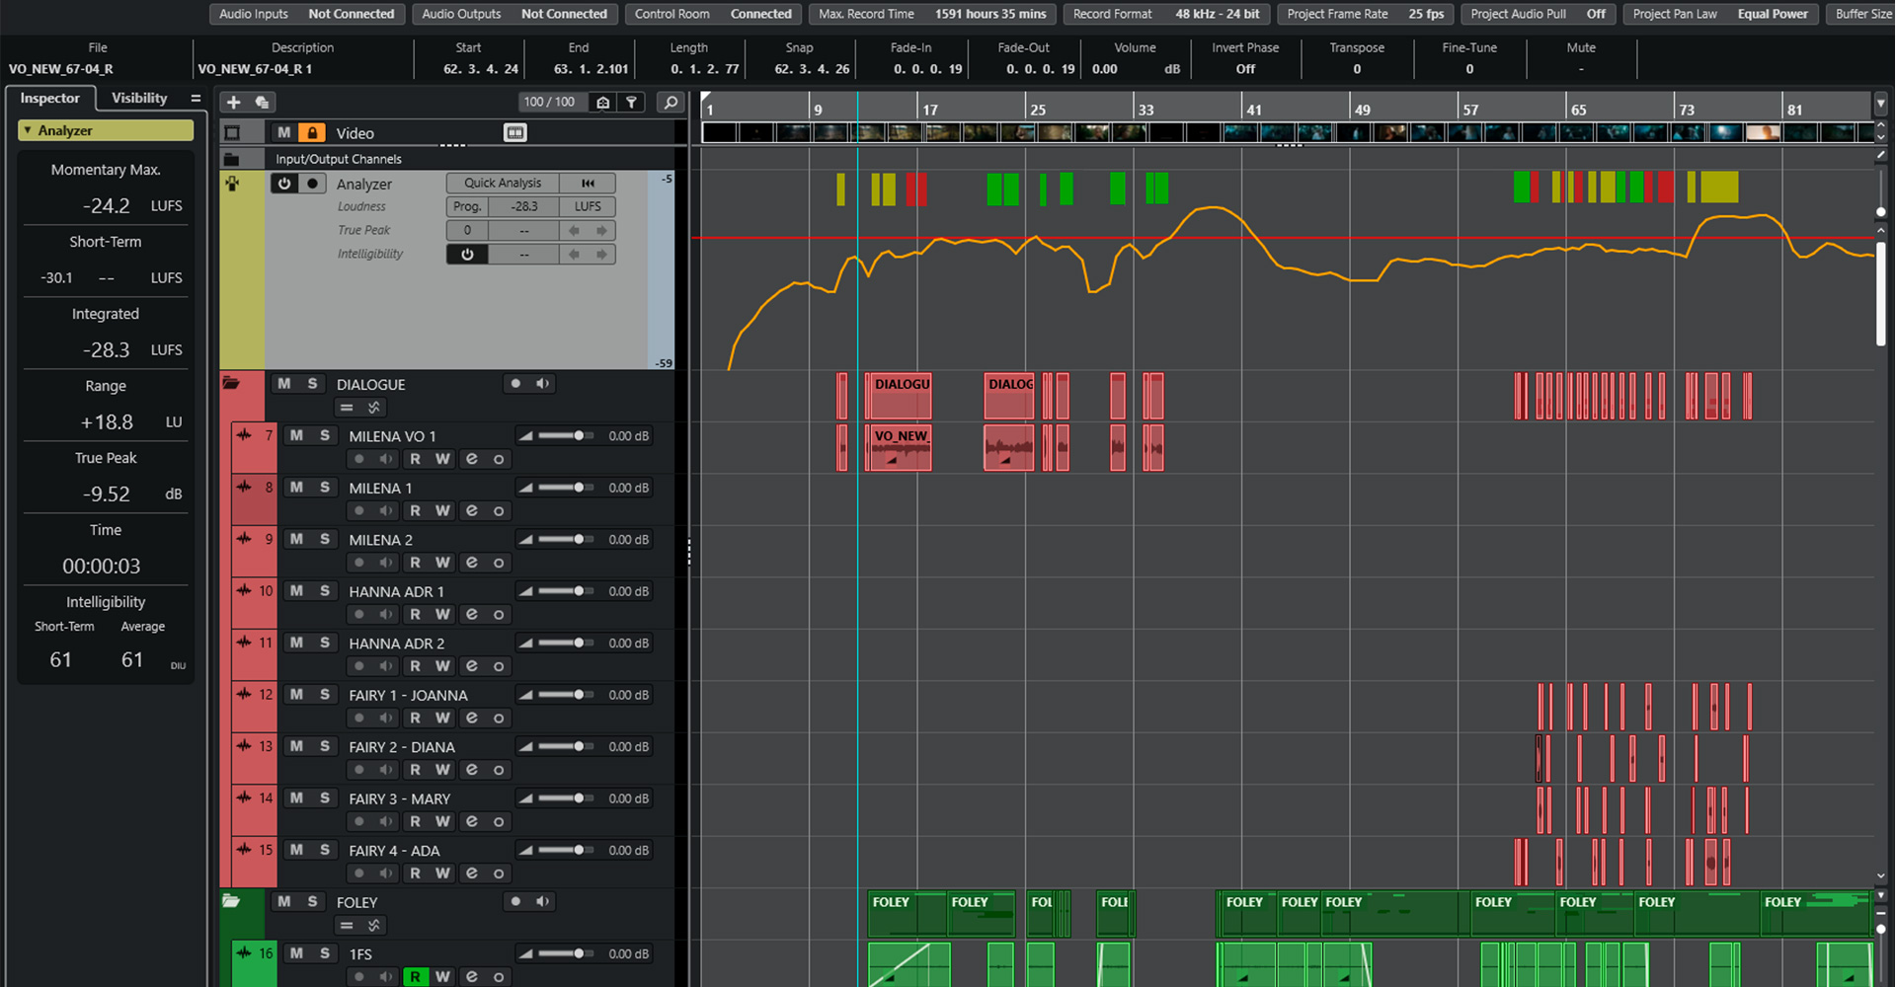This screenshot has height=987, width=1896.
Task: Mute the HANNA ADR 1 track
Action: [296, 590]
